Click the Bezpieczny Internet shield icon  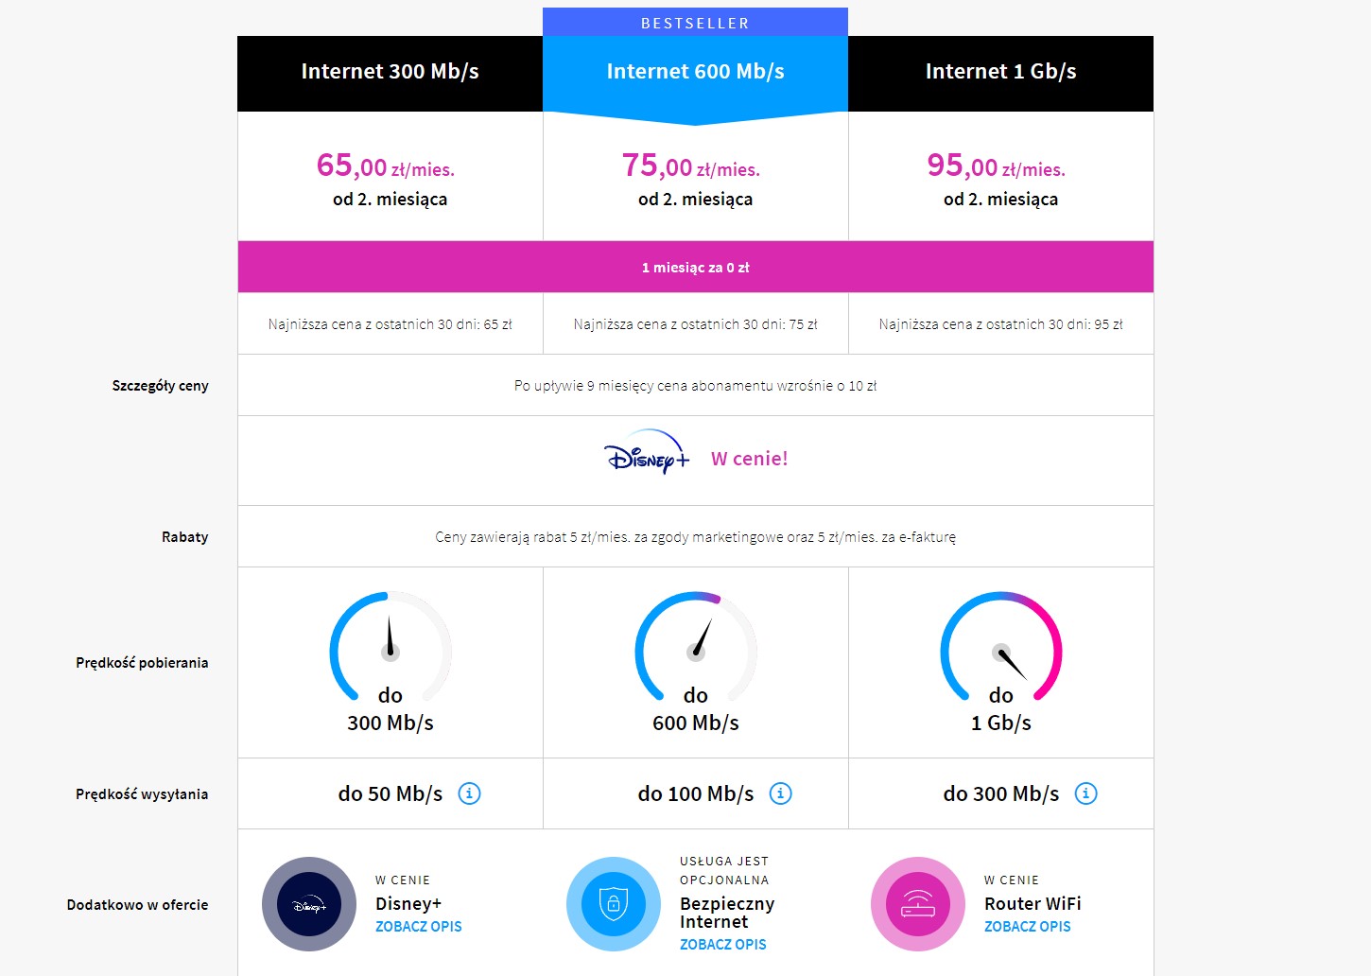pyautogui.click(x=614, y=904)
